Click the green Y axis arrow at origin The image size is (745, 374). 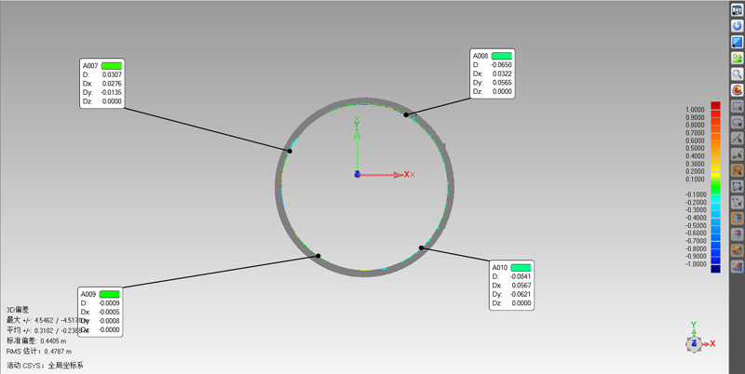[357, 125]
